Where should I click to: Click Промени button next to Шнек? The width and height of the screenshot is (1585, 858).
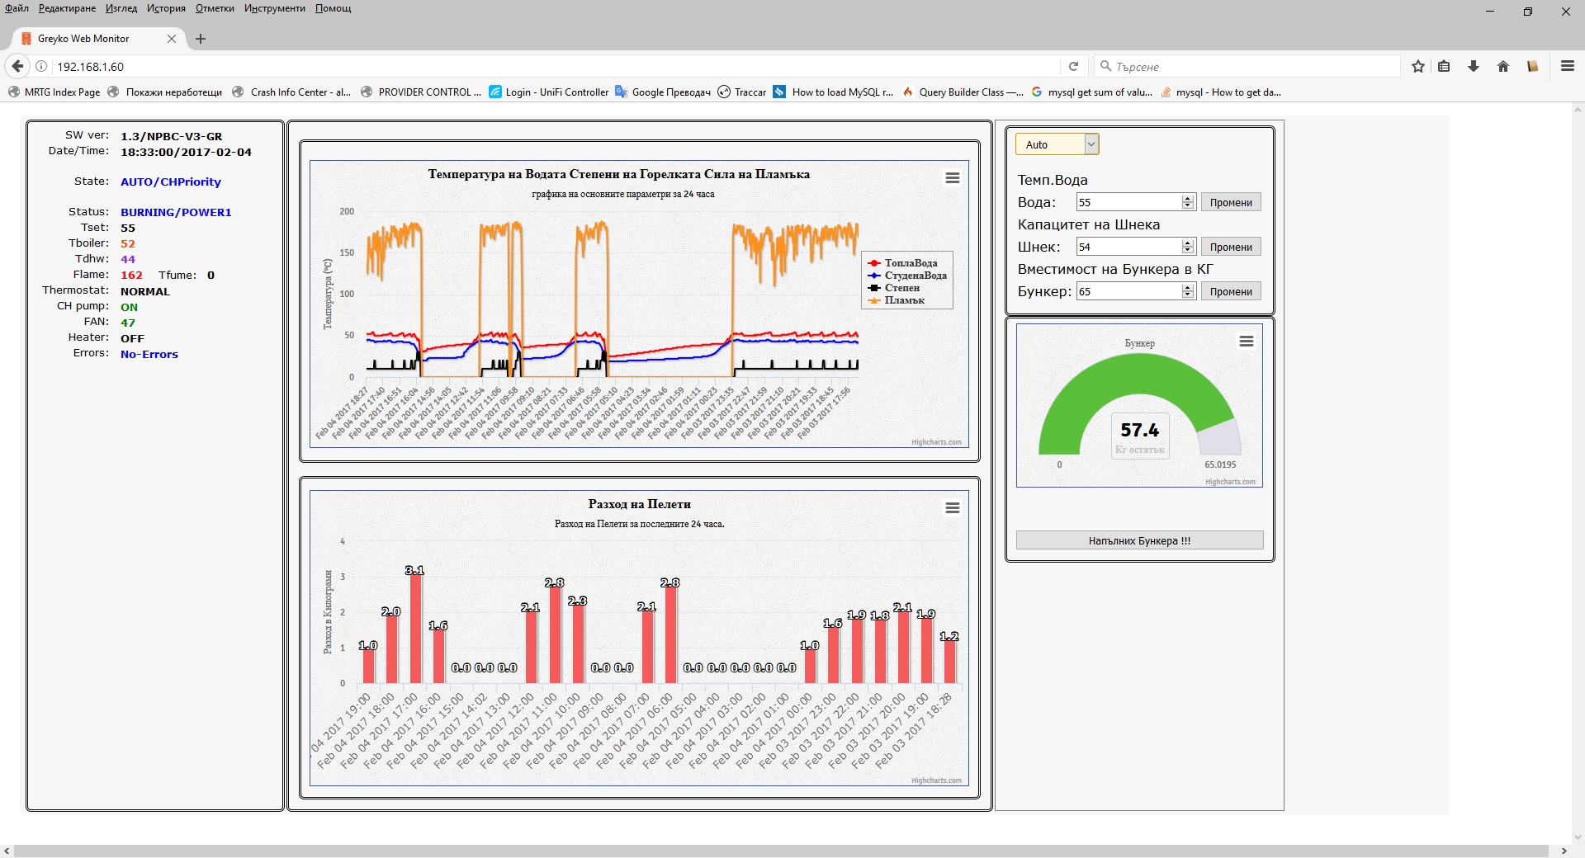[x=1230, y=247]
